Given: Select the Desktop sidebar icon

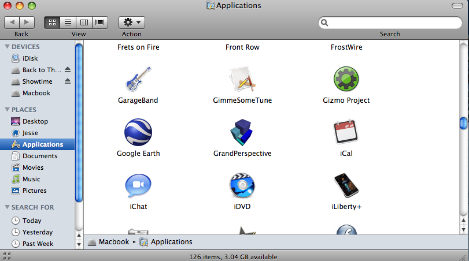Looking at the screenshot, I should pyautogui.click(x=16, y=121).
